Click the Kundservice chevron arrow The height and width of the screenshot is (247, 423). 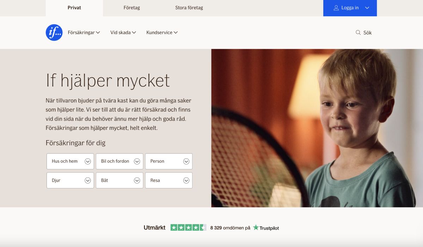(176, 32)
